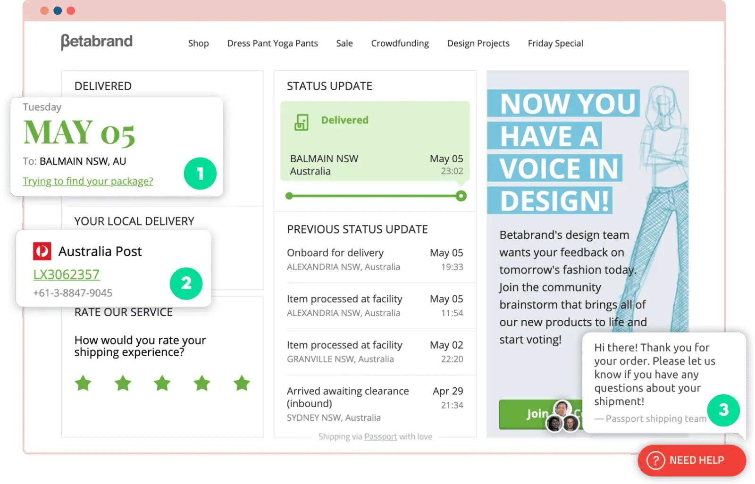Viewport: 755px width, 484px height.
Task: Click the 'Apr 29' date
Action: 448,391
